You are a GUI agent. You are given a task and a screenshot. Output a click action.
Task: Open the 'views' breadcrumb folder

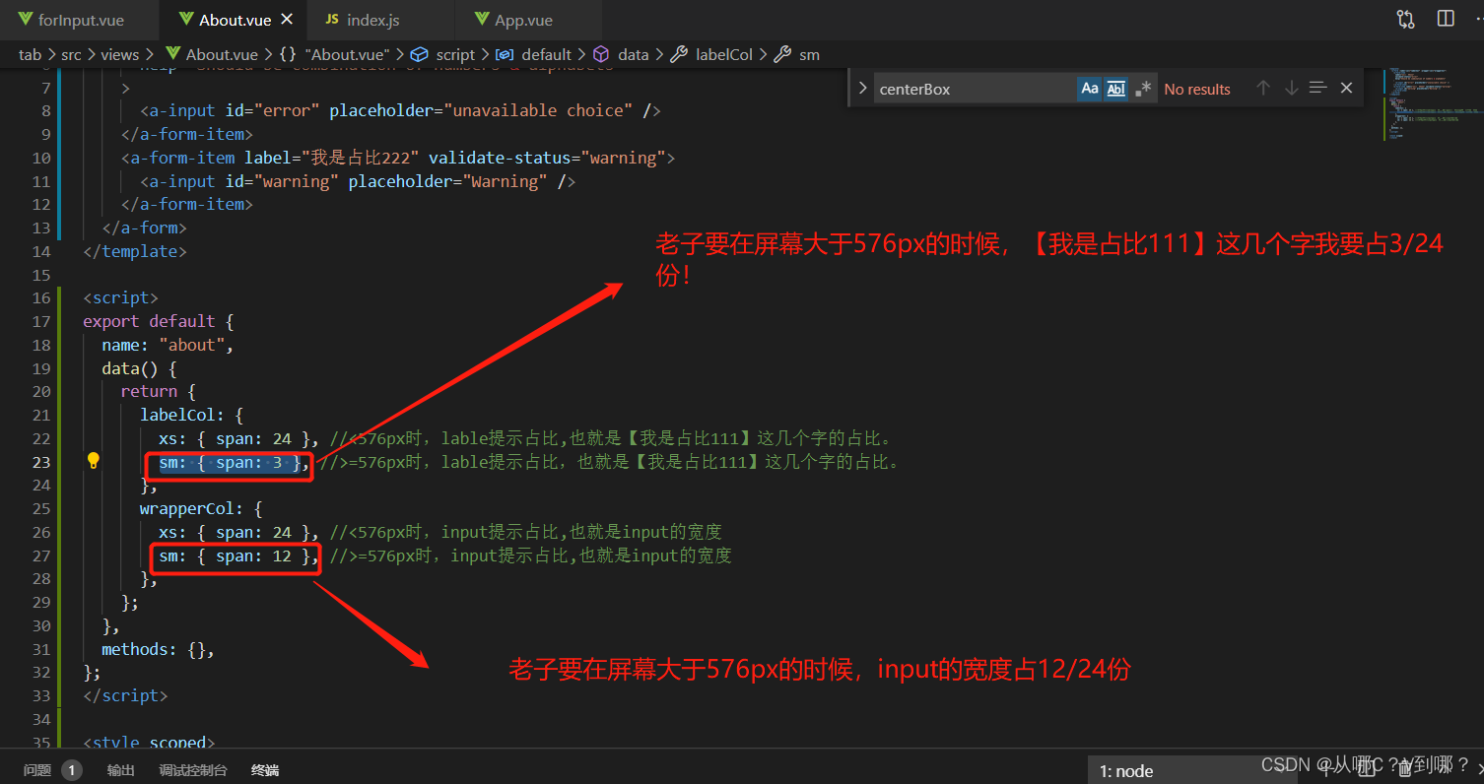click(119, 54)
